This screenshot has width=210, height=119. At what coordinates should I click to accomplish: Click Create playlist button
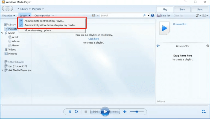(x=42, y=16)
